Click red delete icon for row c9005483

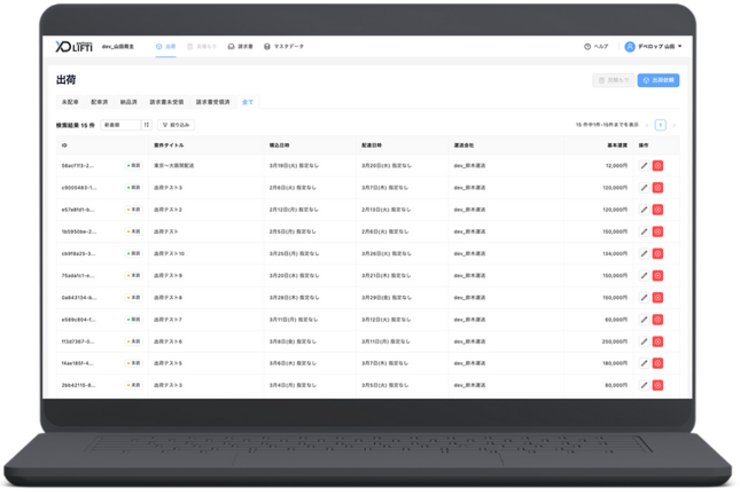point(658,188)
